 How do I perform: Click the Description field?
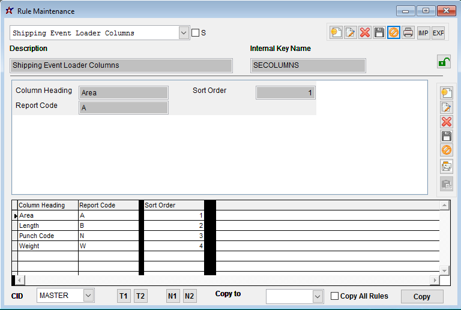(x=121, y=65)
